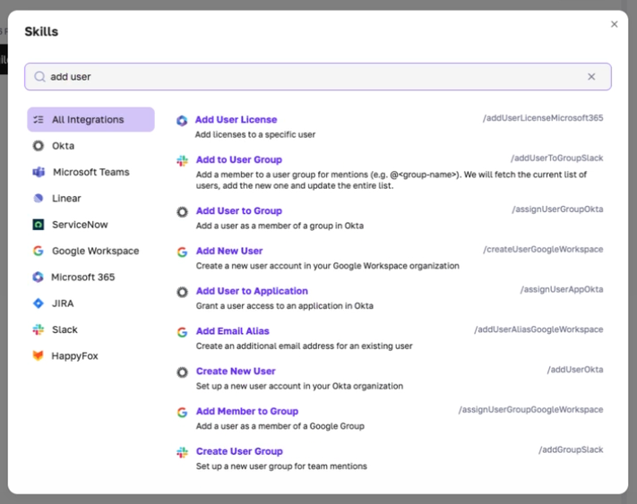This screenshot has width=637, height=504.
Task: Open the Add User to Application skill
Action: click(252, 291)
